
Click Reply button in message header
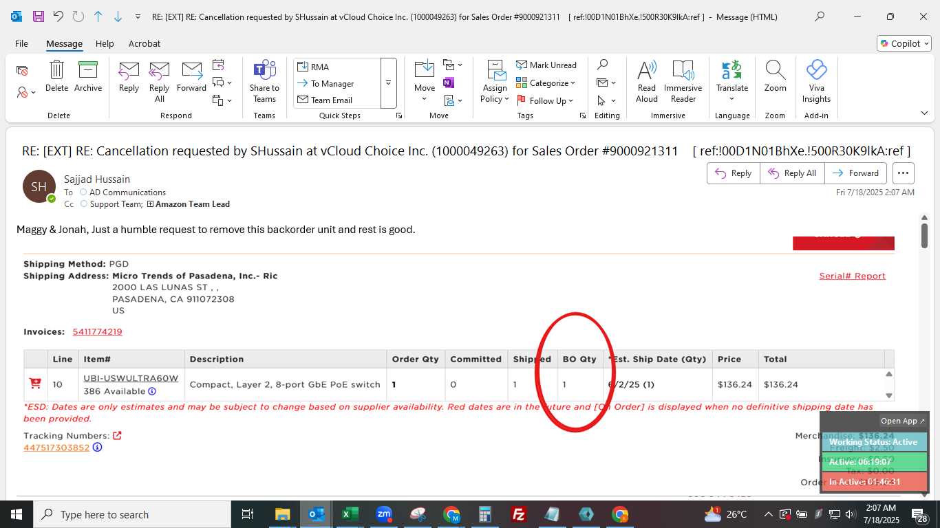(x=734, y=173)
